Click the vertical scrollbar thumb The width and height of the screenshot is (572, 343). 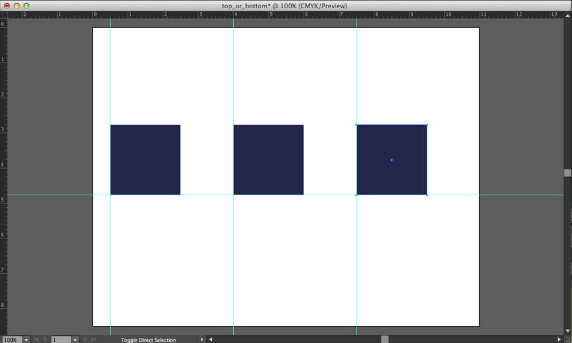click(568, 172)
